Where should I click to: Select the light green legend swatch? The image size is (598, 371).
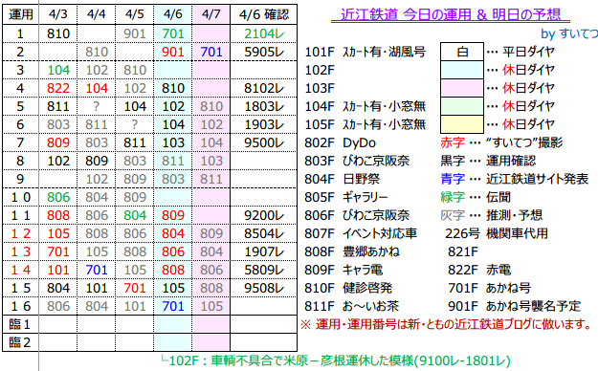click(x=462, y=106)
